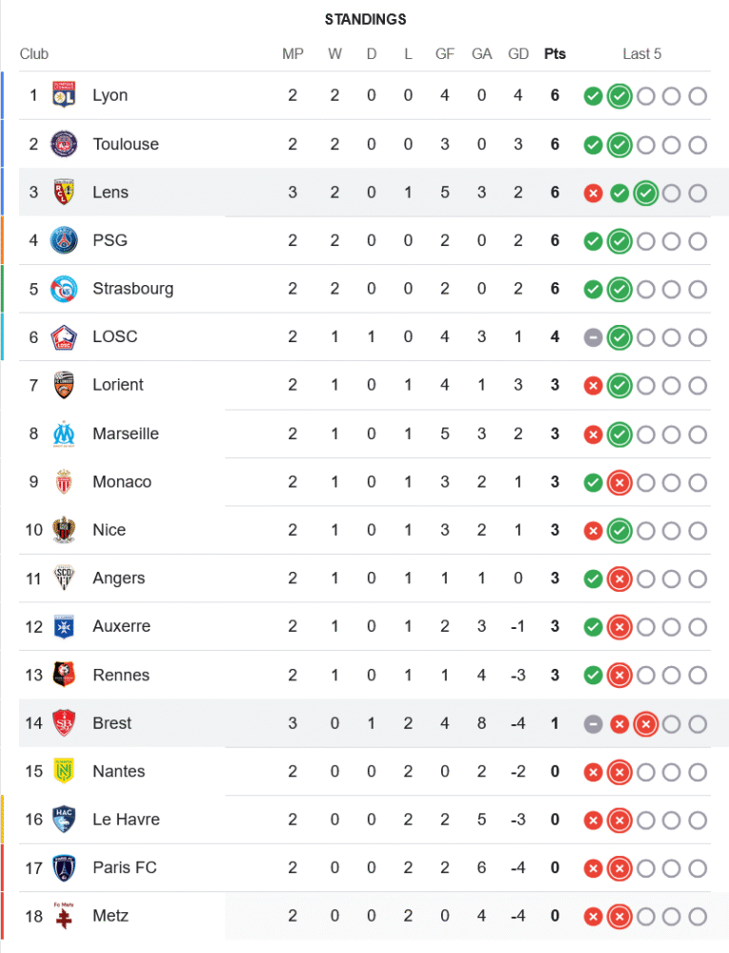
Task: Click the Nantes club crest icon
Action: click(x=64, y=771)
